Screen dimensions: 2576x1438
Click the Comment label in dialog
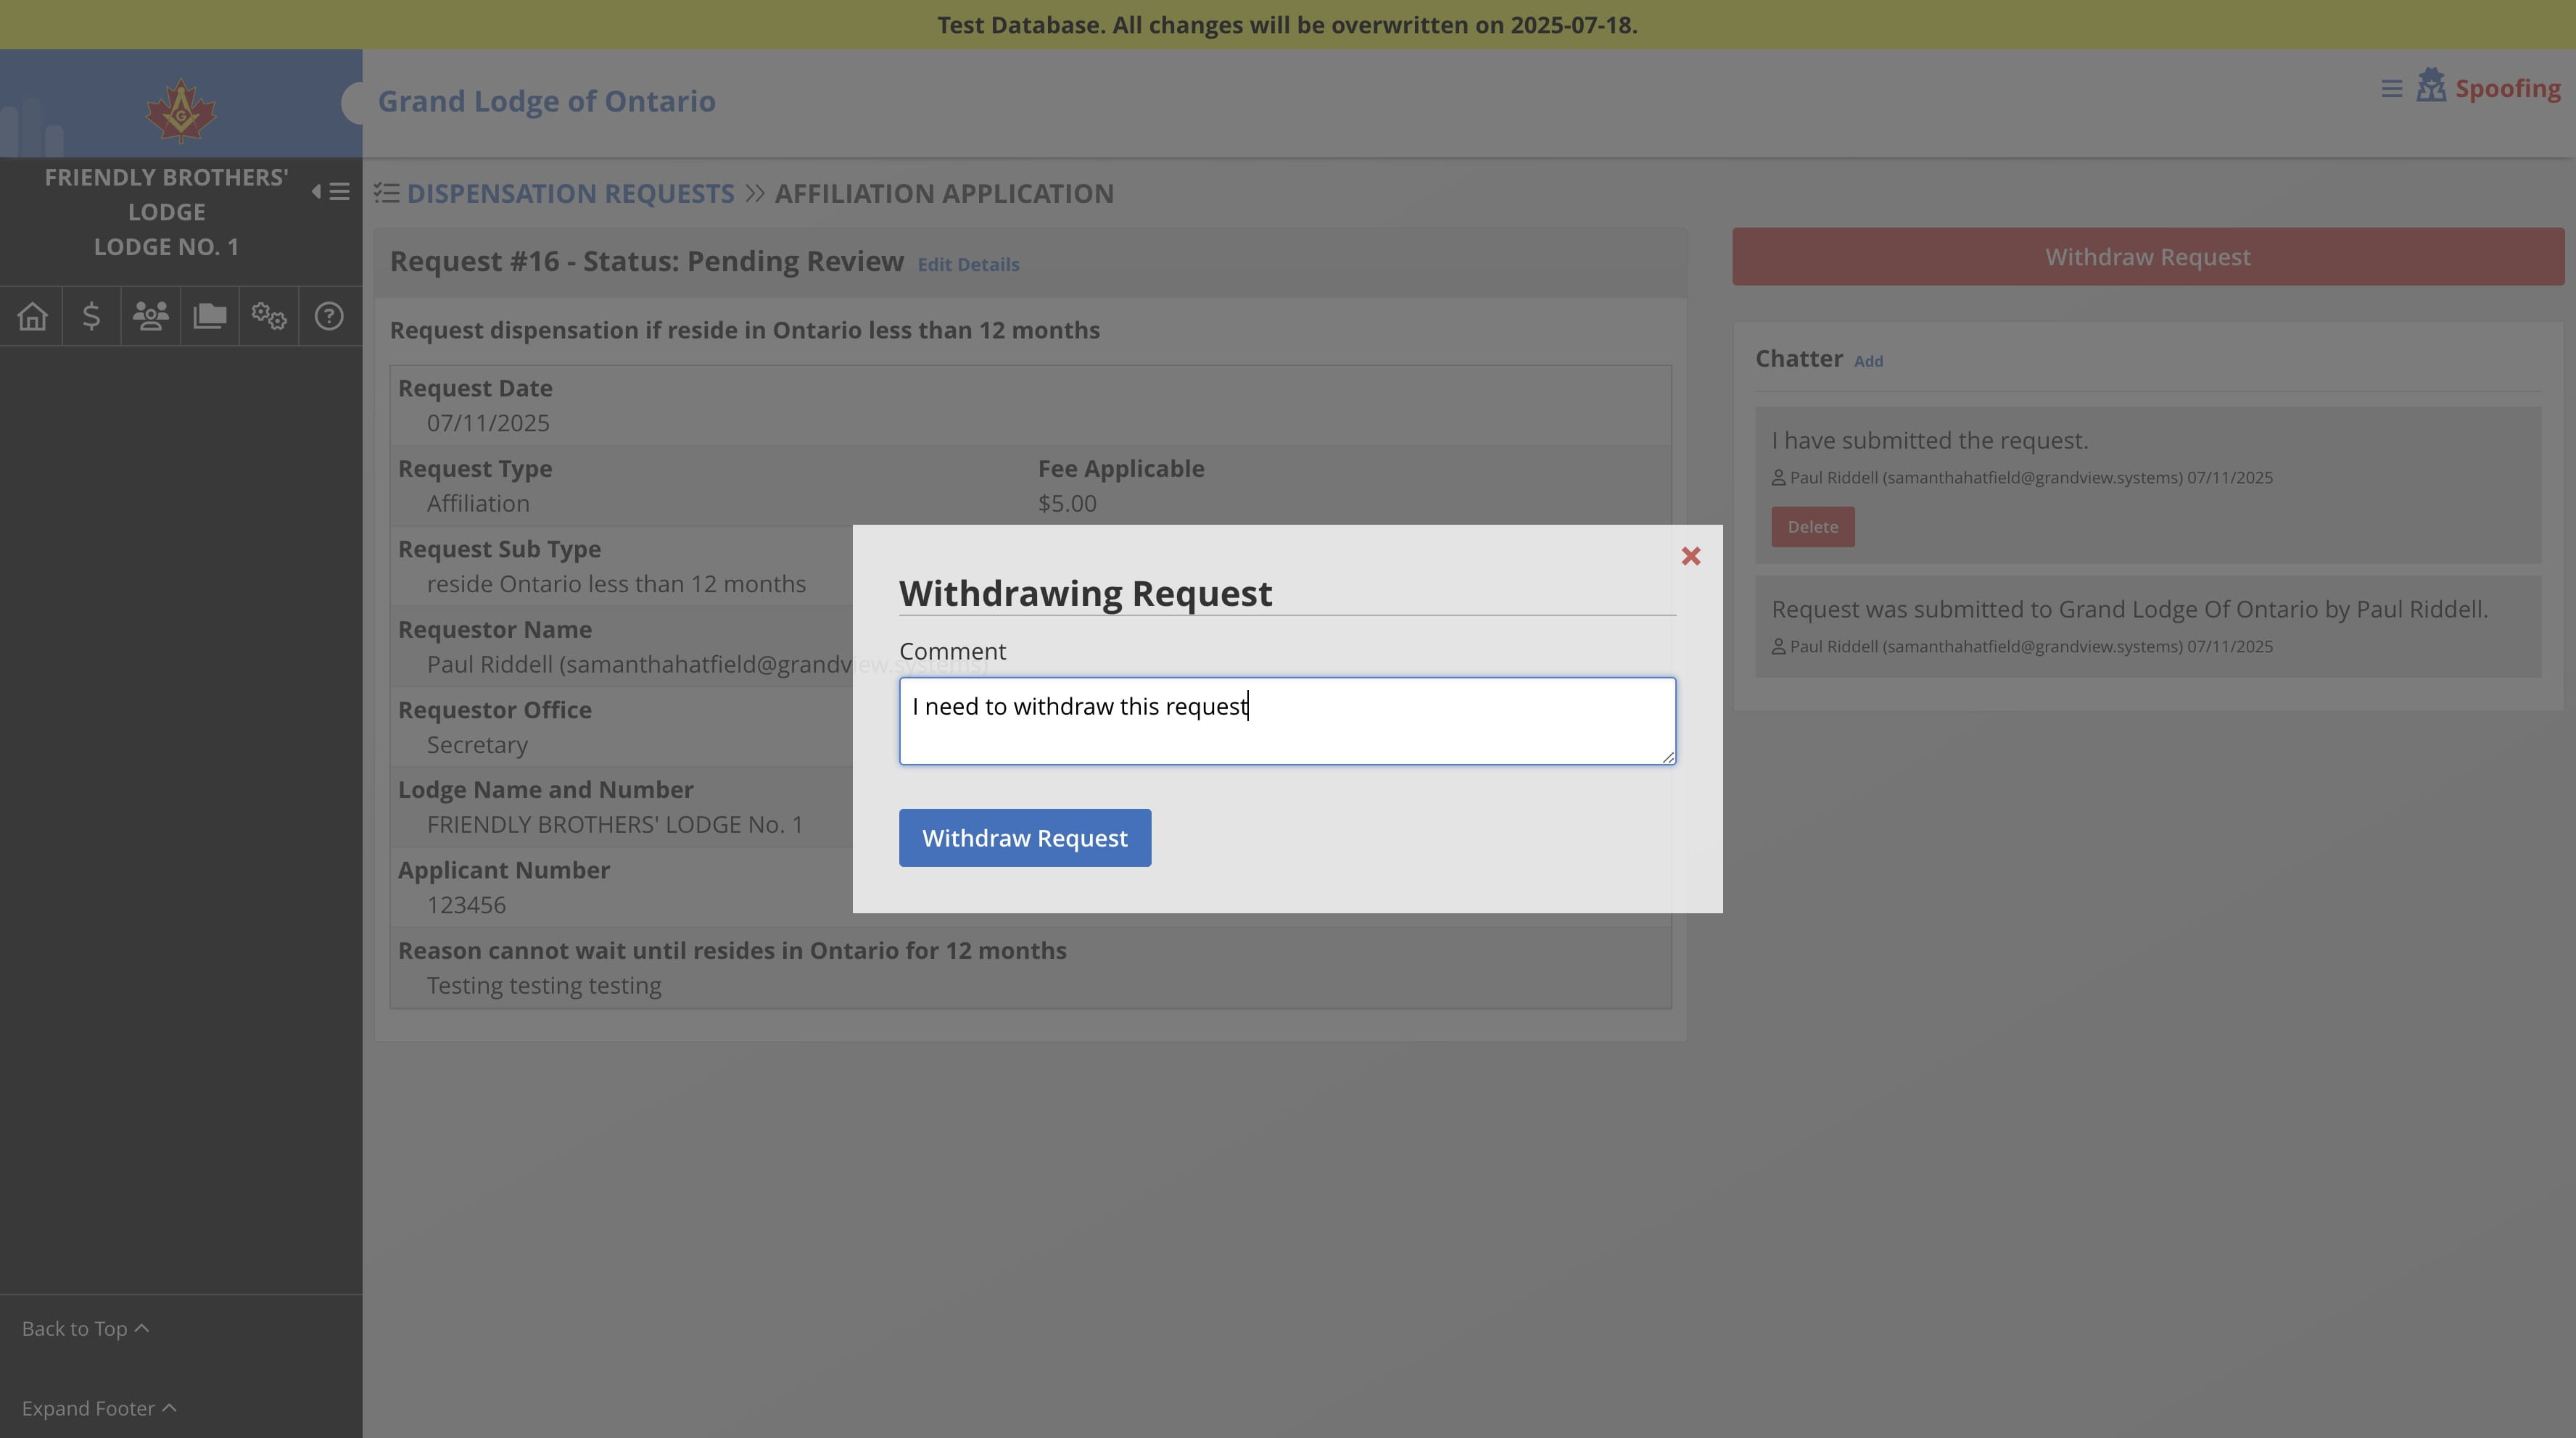(x=952, y=652)
